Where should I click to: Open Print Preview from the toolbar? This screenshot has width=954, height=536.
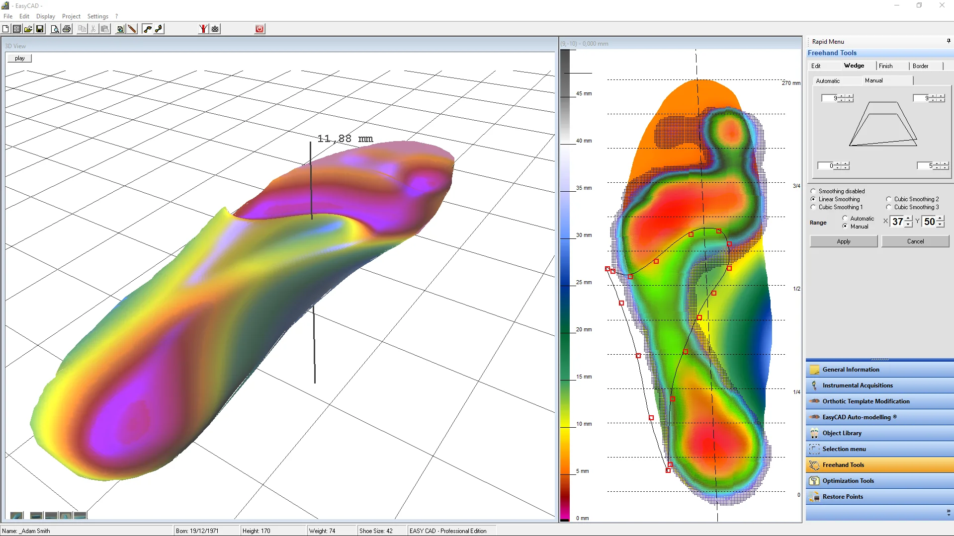click(x=55, y=29)
